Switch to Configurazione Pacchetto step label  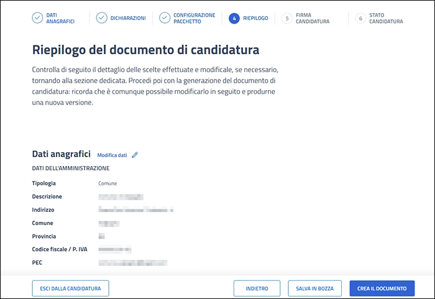[x=195, y=18]
